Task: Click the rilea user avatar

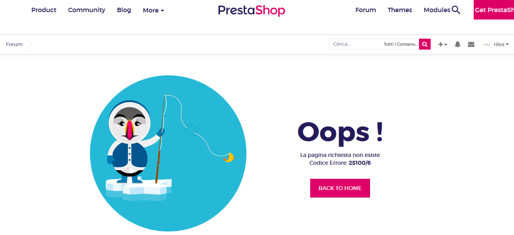Action: point(486,44)
